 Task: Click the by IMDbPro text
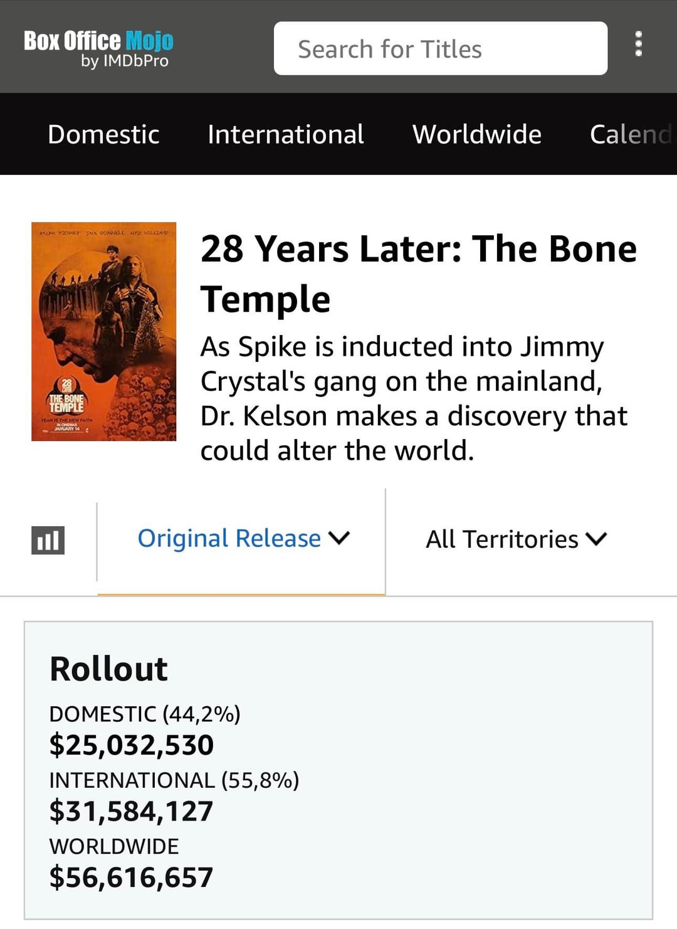pyautogui.click(x=124, y=61)
